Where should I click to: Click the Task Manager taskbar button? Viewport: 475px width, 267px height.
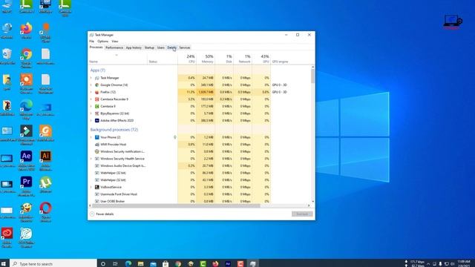coord(252,264)
